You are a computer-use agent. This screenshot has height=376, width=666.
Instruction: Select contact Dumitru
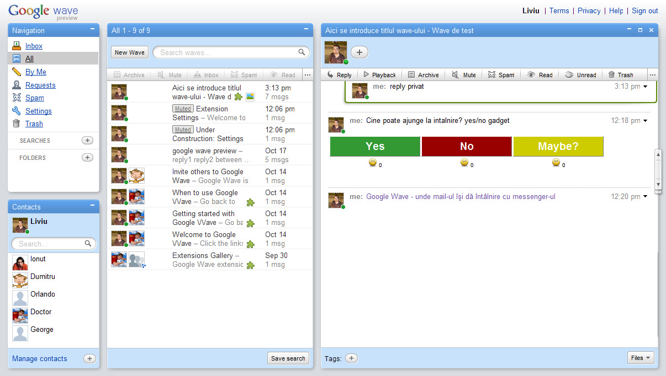[54, 280]
